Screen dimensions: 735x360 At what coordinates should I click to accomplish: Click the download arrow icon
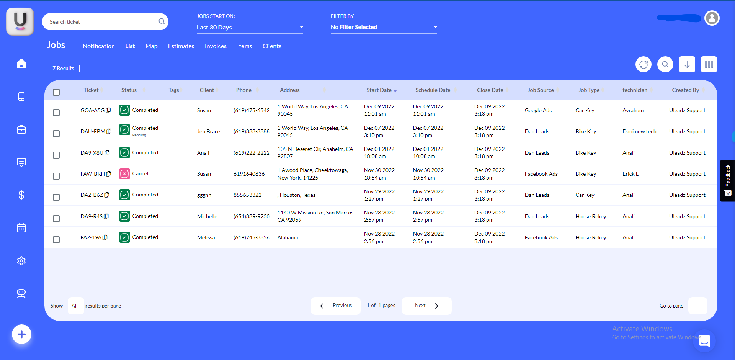(x=687, y=64)
